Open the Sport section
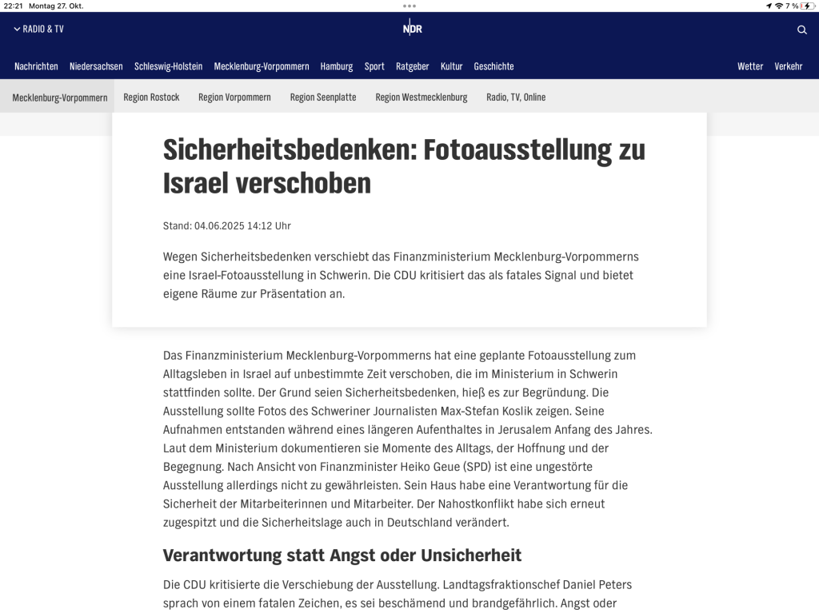Viewport: 819px width, 613px height. point(374,66)
